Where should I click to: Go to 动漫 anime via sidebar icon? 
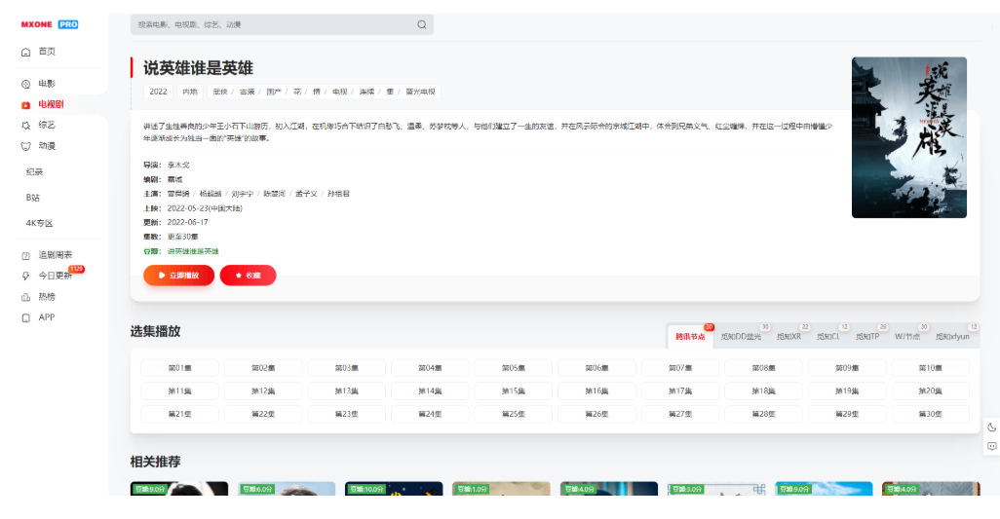click(26, 146)
